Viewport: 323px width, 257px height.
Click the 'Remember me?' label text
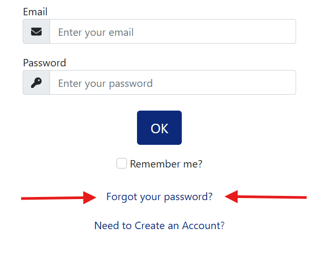tap(166, 164)
